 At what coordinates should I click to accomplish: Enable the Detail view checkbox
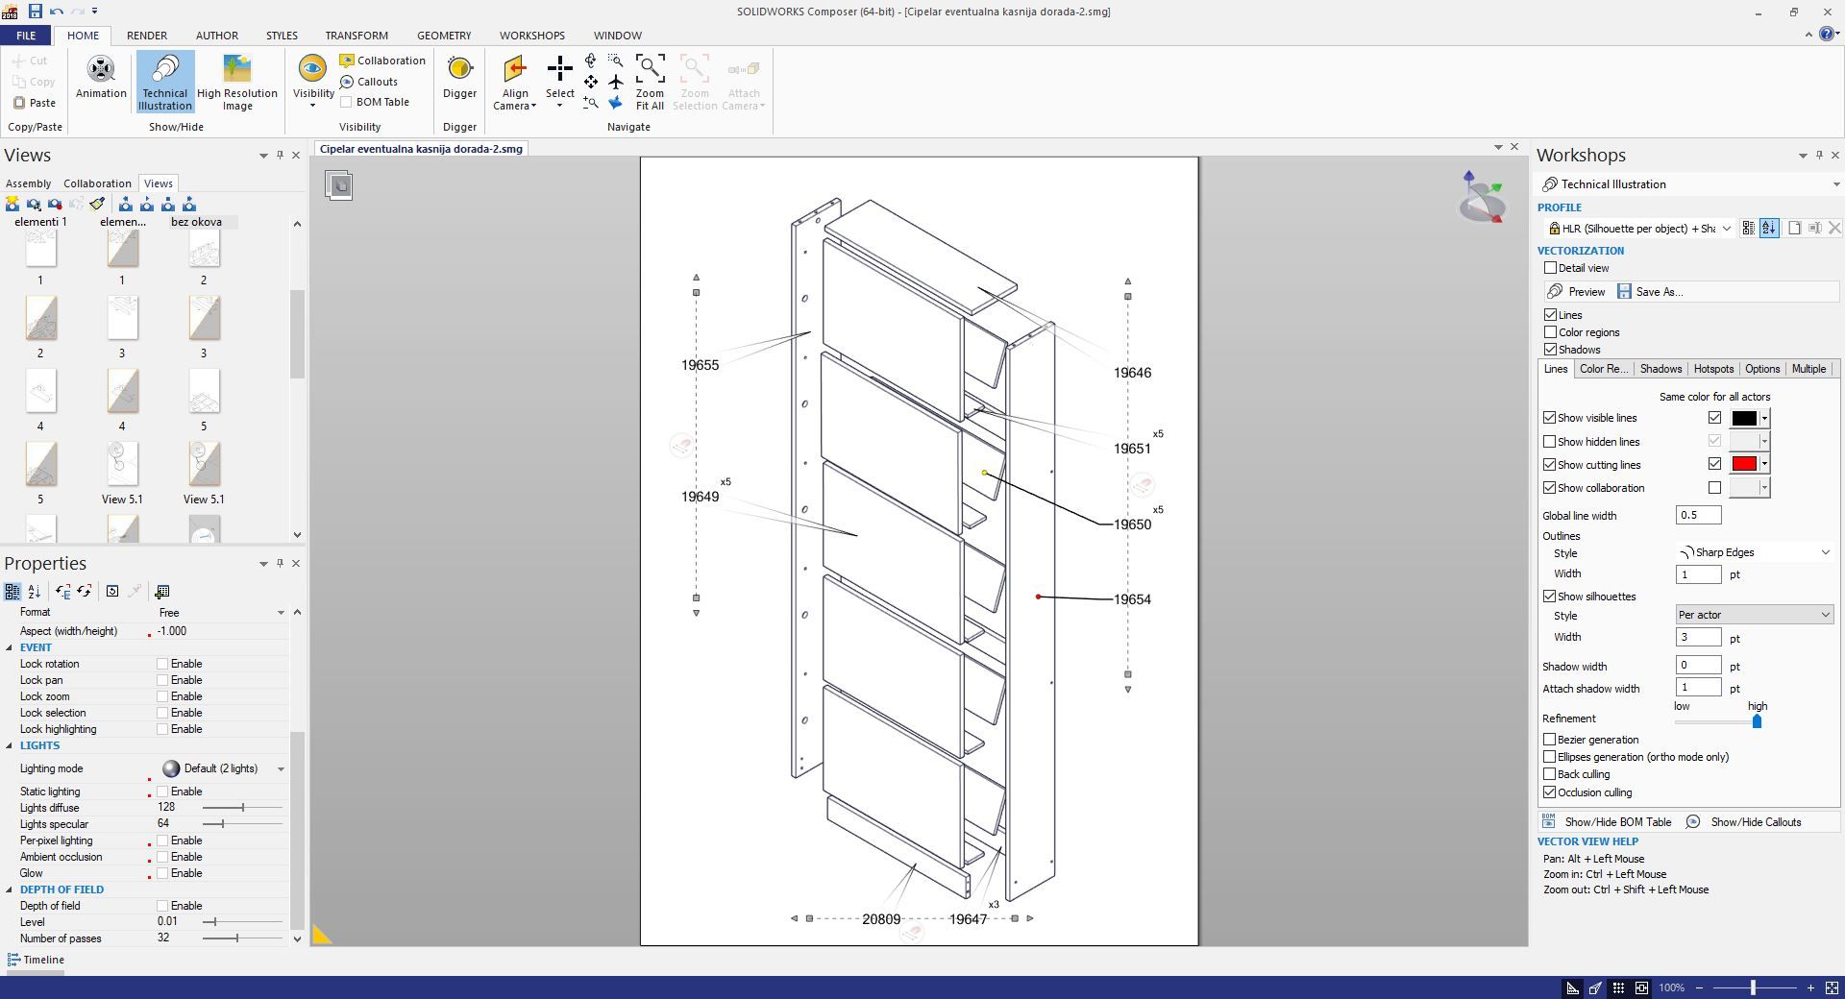[1550, 267]
